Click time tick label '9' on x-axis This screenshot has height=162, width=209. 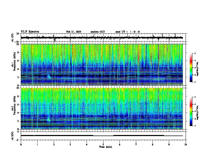point(169,145)
